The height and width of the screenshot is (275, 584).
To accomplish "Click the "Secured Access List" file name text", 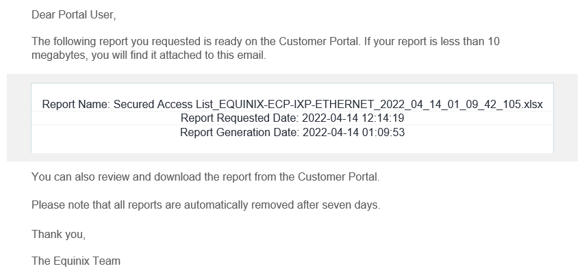I will (163, 105).
